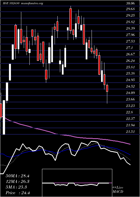140x197 pixels.
Task: Select the 24.09 price axis label
Action: click(130, 93)
